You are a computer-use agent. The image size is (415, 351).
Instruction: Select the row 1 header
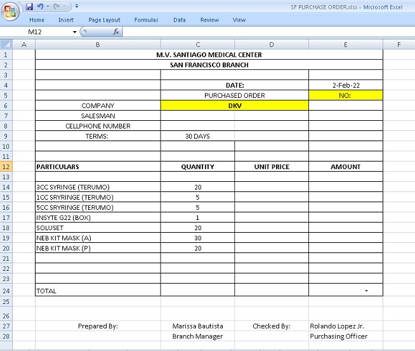[x=6, y=55]
